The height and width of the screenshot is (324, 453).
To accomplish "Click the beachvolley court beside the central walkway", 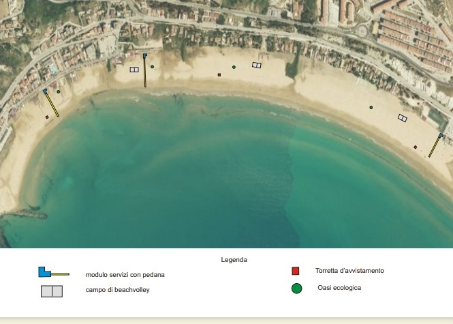I will point(134,70).
